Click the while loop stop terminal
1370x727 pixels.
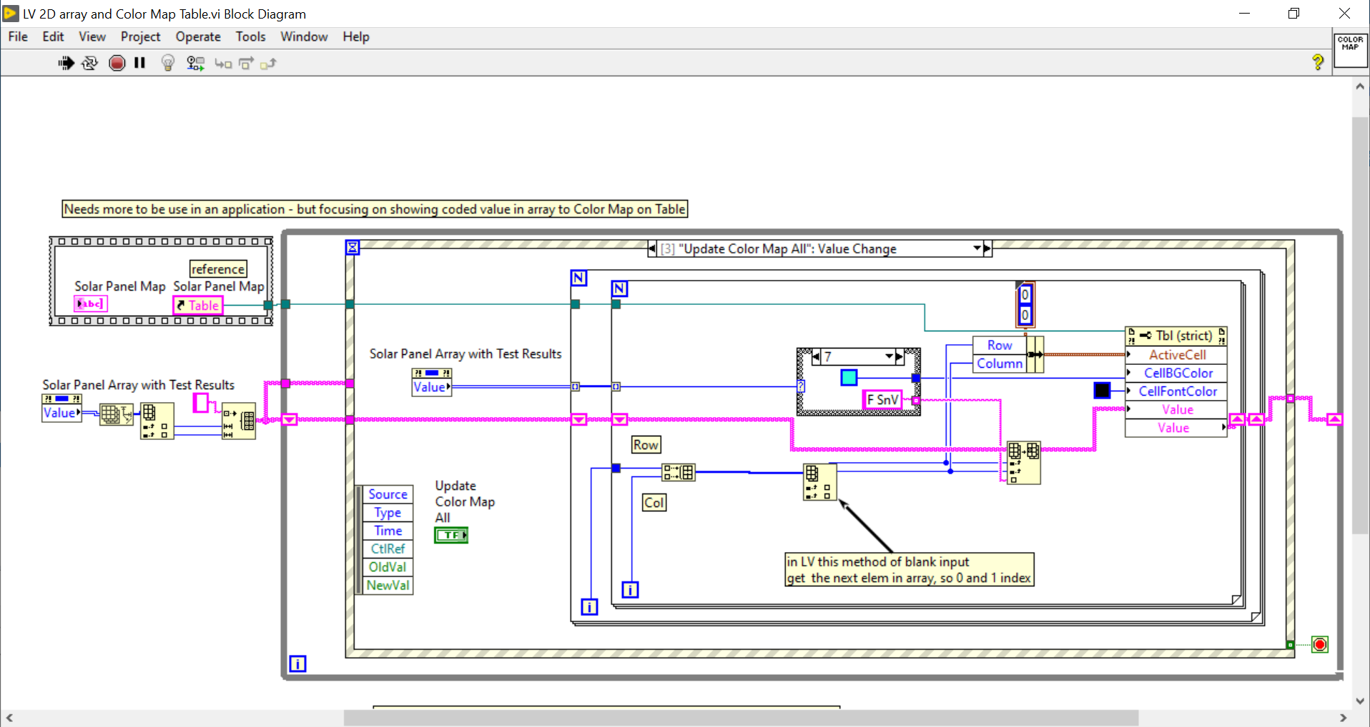1320,644
